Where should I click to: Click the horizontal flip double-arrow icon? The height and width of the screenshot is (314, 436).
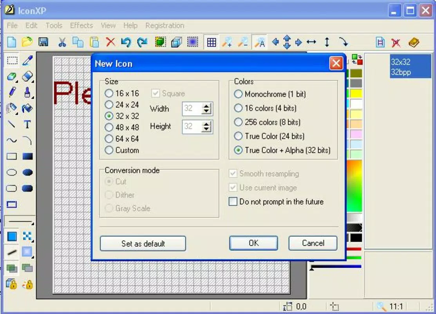[311, 42]
